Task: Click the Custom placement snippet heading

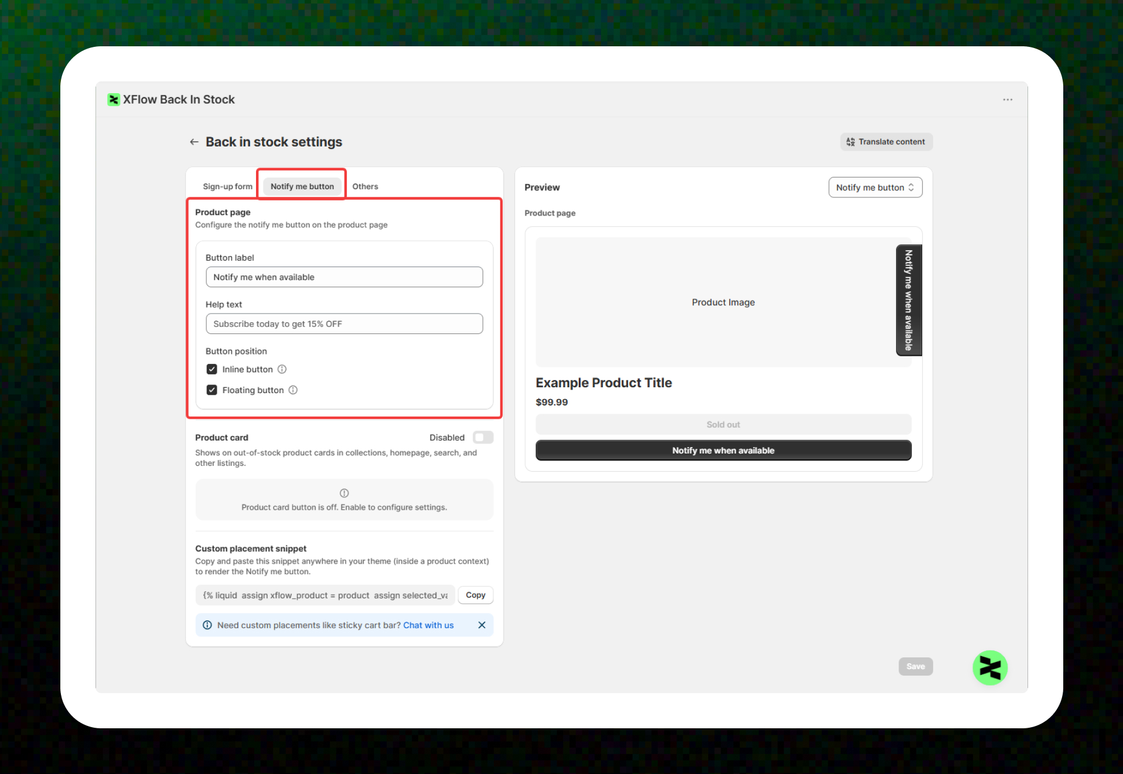Action: (x=251, y=548)
